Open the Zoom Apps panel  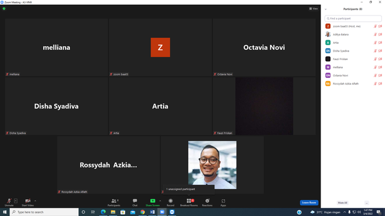(x=223, y=202)
